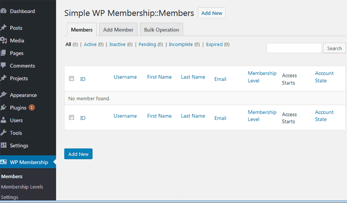Open the Bulk Operation tab

[x=161, y=30]
